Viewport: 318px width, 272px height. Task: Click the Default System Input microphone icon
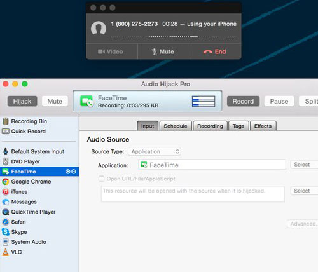tap(6, 151)
